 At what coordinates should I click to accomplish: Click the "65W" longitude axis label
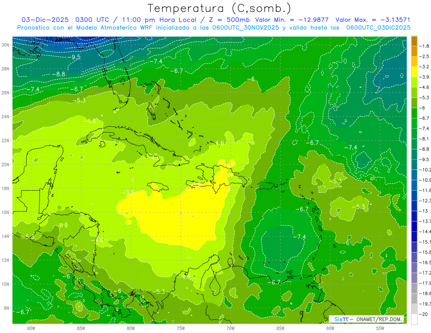(x=281, y=328)
